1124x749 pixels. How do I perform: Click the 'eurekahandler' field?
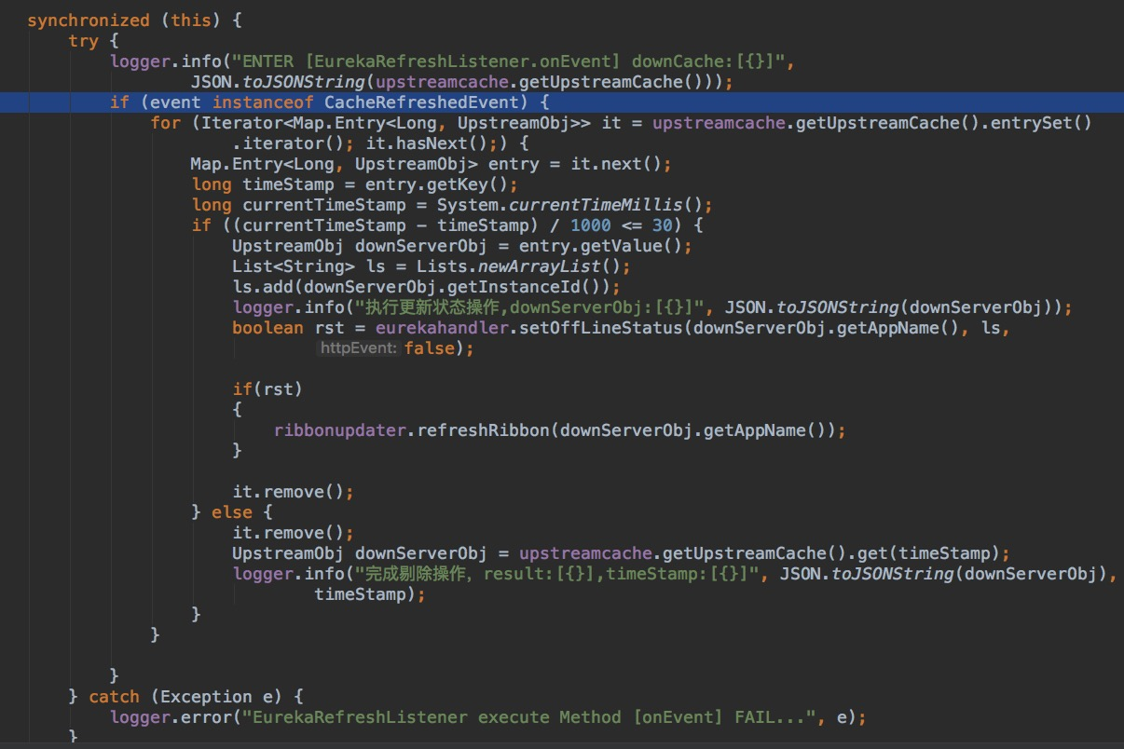click(x=441, y=327)
